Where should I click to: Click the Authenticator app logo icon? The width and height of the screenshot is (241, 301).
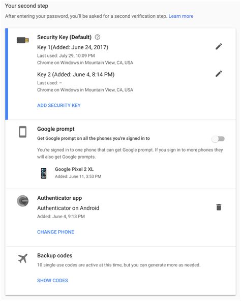tap(23, 201)
